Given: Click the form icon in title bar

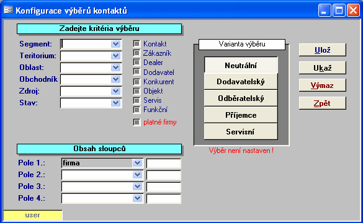Looking at the screenshot, I should (8, 11).
